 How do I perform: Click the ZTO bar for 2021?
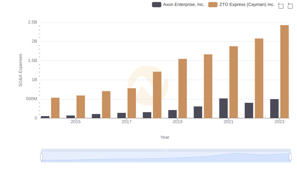[234, 82]
